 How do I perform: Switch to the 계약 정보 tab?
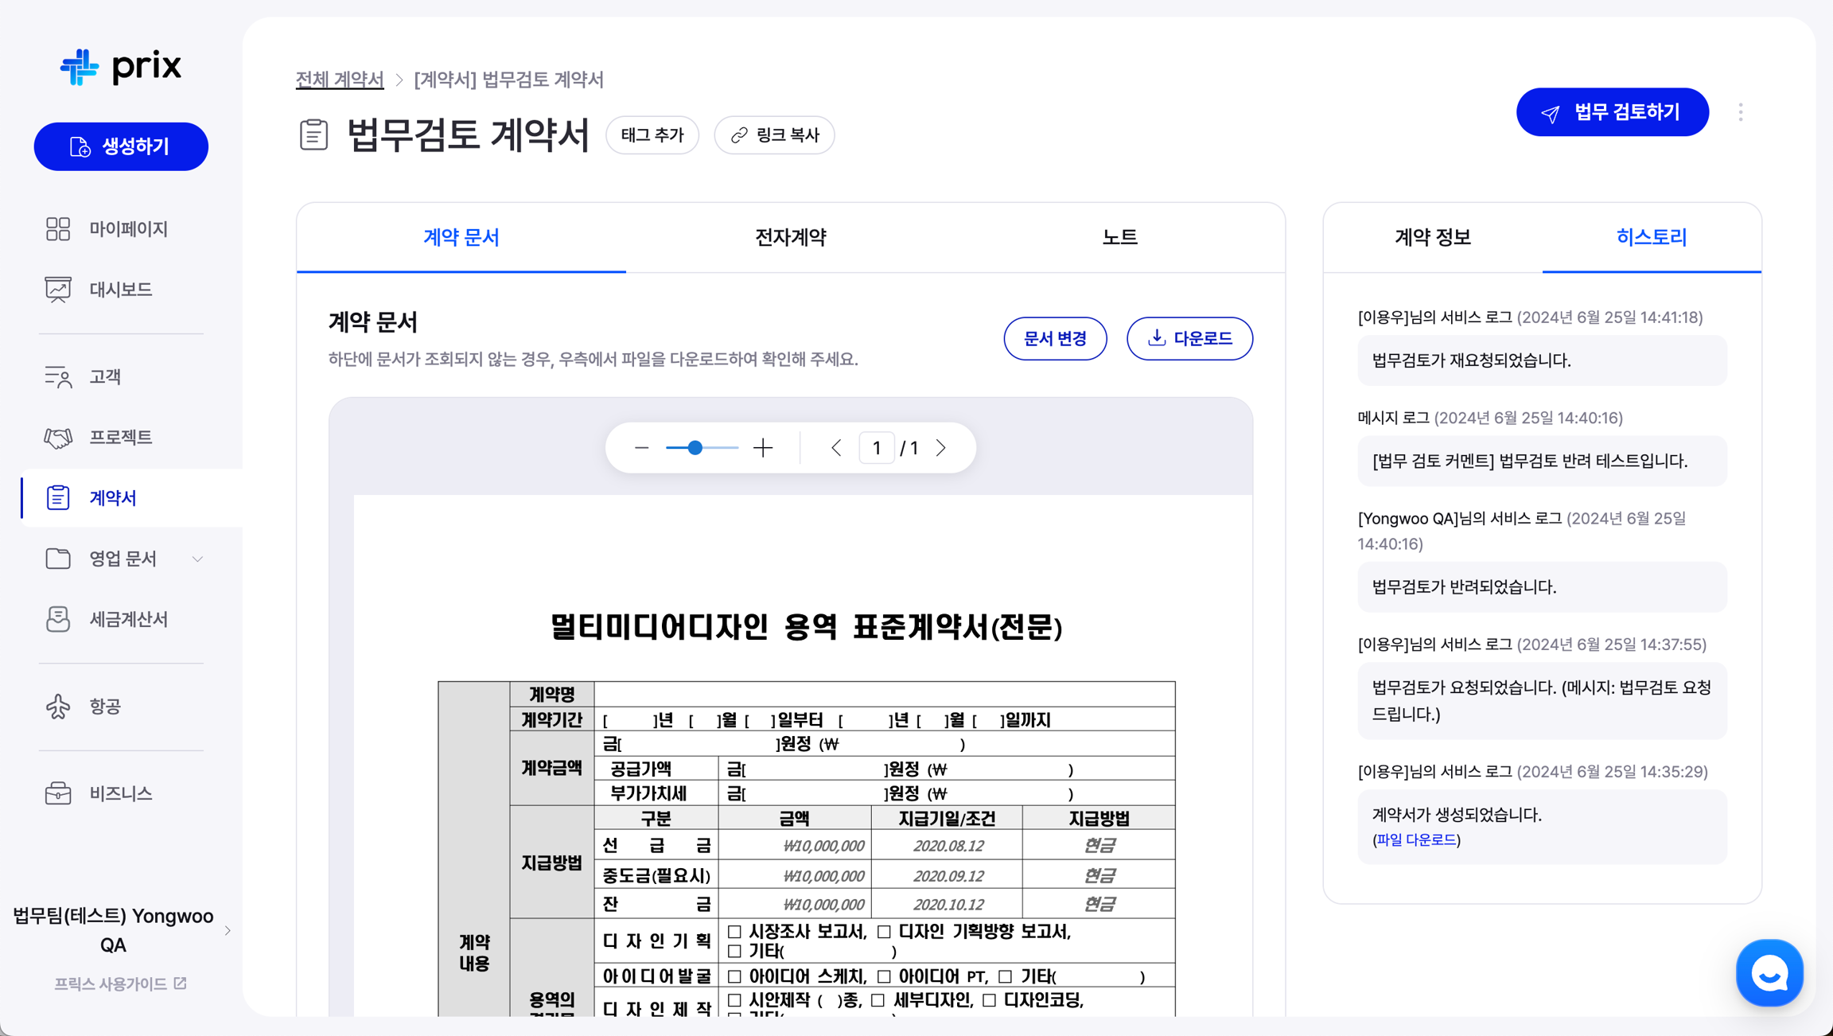point(1432,237)
